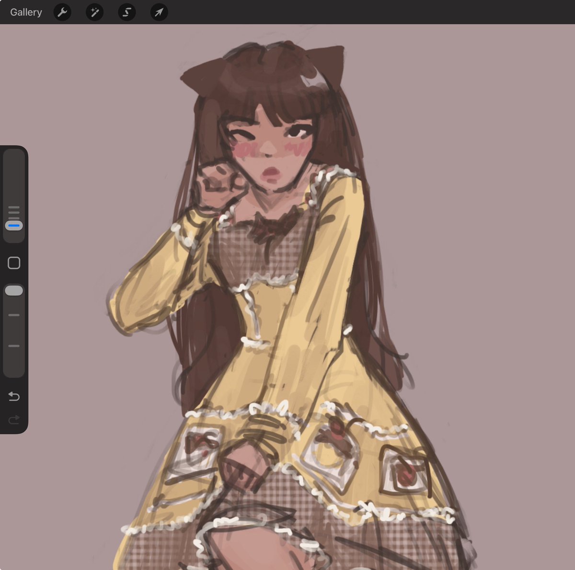
Task: Use the arrow icon to move the artwork
Action: coord(158,12)
